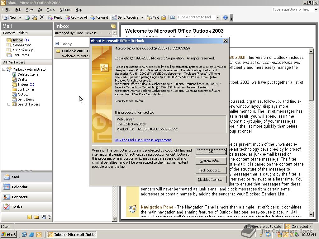This screenshot has height=239, width=319.
Task: Click reading pane scrollbar down arrow
Action: (311, 214)
